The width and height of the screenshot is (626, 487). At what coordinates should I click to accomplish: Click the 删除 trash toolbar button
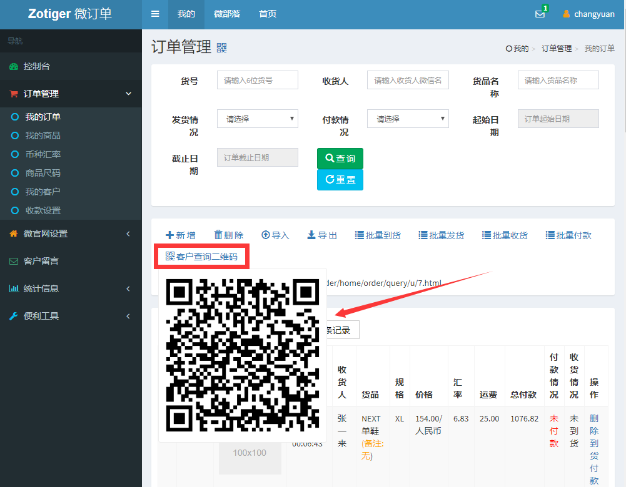pos(229,235)
